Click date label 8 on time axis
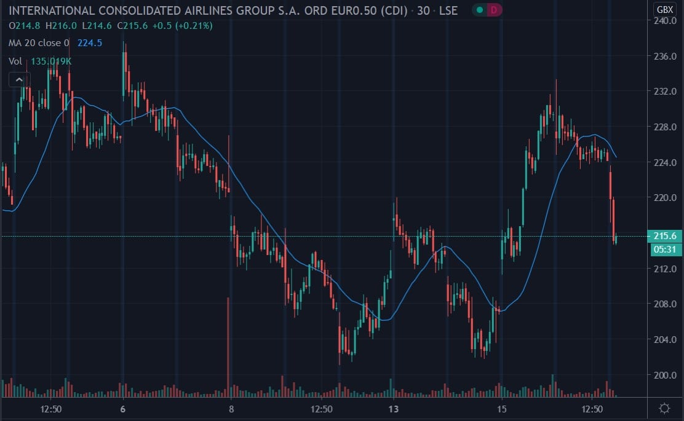The width and height of the screenshot is (684, 421). tap(231, 409)
